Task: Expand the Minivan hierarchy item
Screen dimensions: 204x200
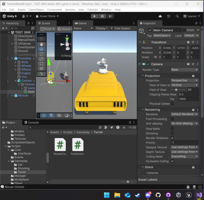Action: [x=12, y=96]
